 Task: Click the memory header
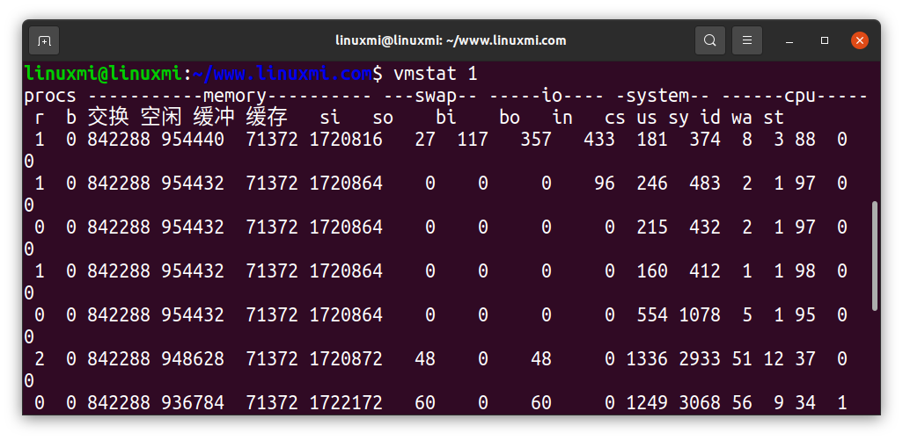(x=235, y=96)
